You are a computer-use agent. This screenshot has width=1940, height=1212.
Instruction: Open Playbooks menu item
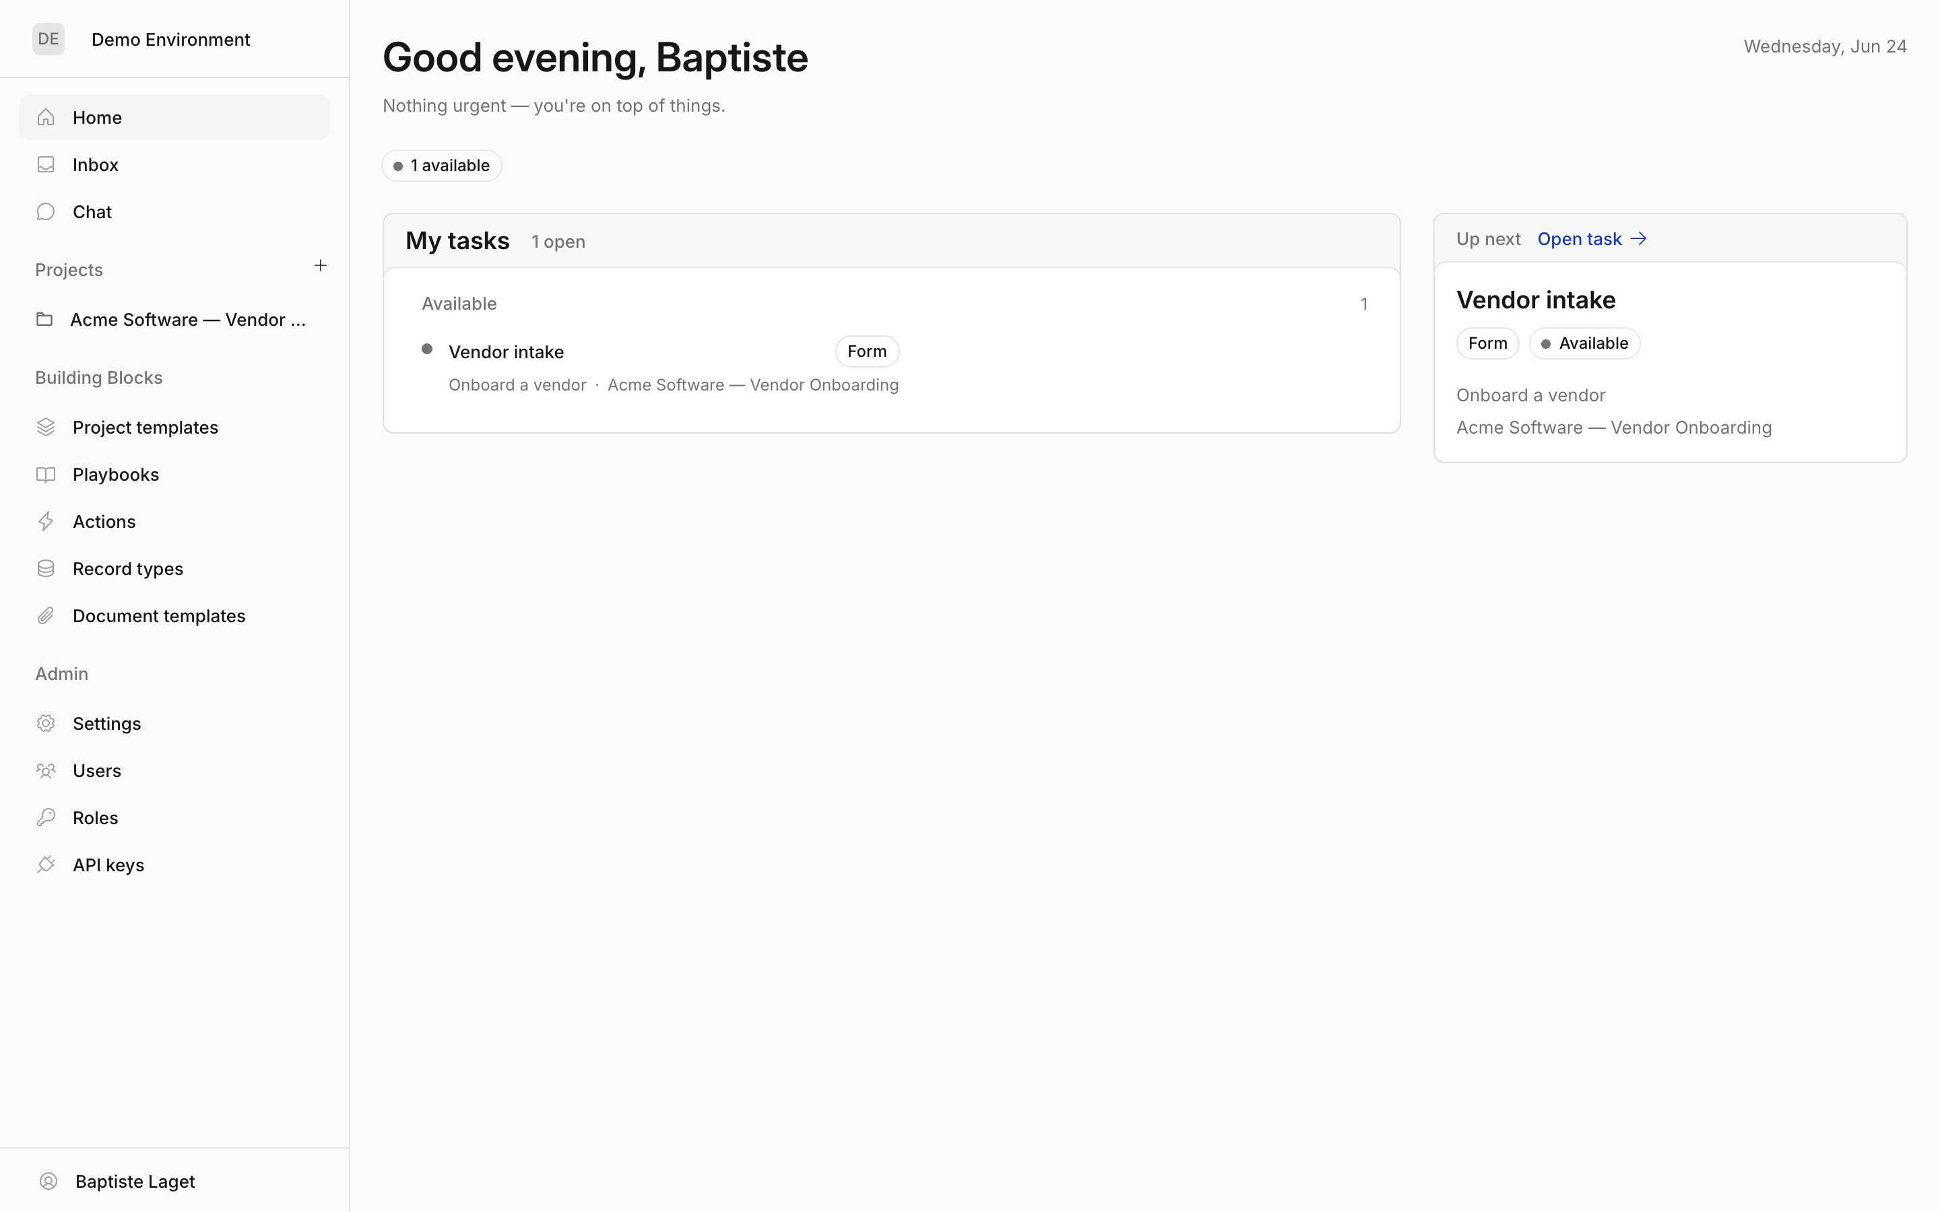(x=174, y=475)
